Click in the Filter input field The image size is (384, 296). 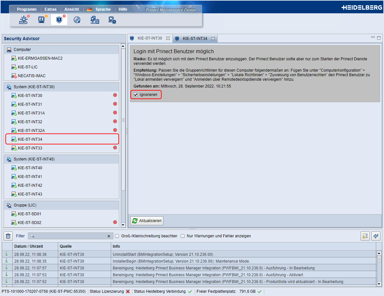[x=70, y=236]
